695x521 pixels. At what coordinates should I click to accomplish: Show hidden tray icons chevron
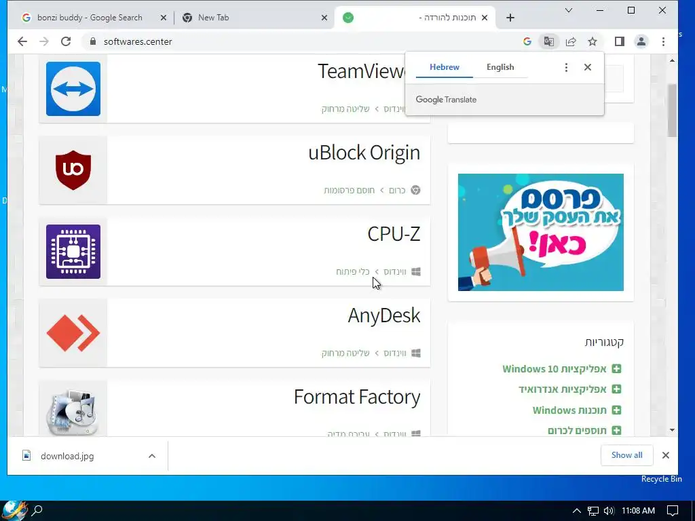tap(577, 511)
